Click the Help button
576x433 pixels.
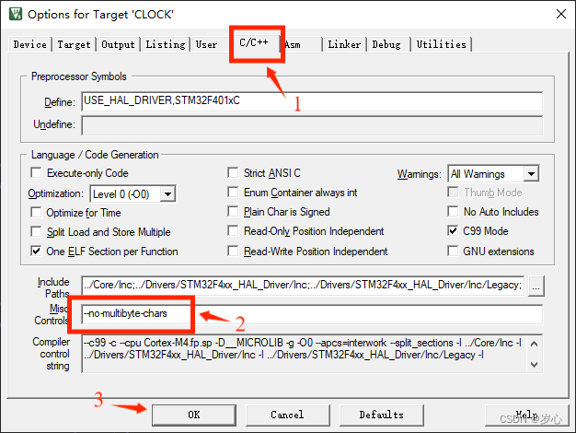point(527,415)
